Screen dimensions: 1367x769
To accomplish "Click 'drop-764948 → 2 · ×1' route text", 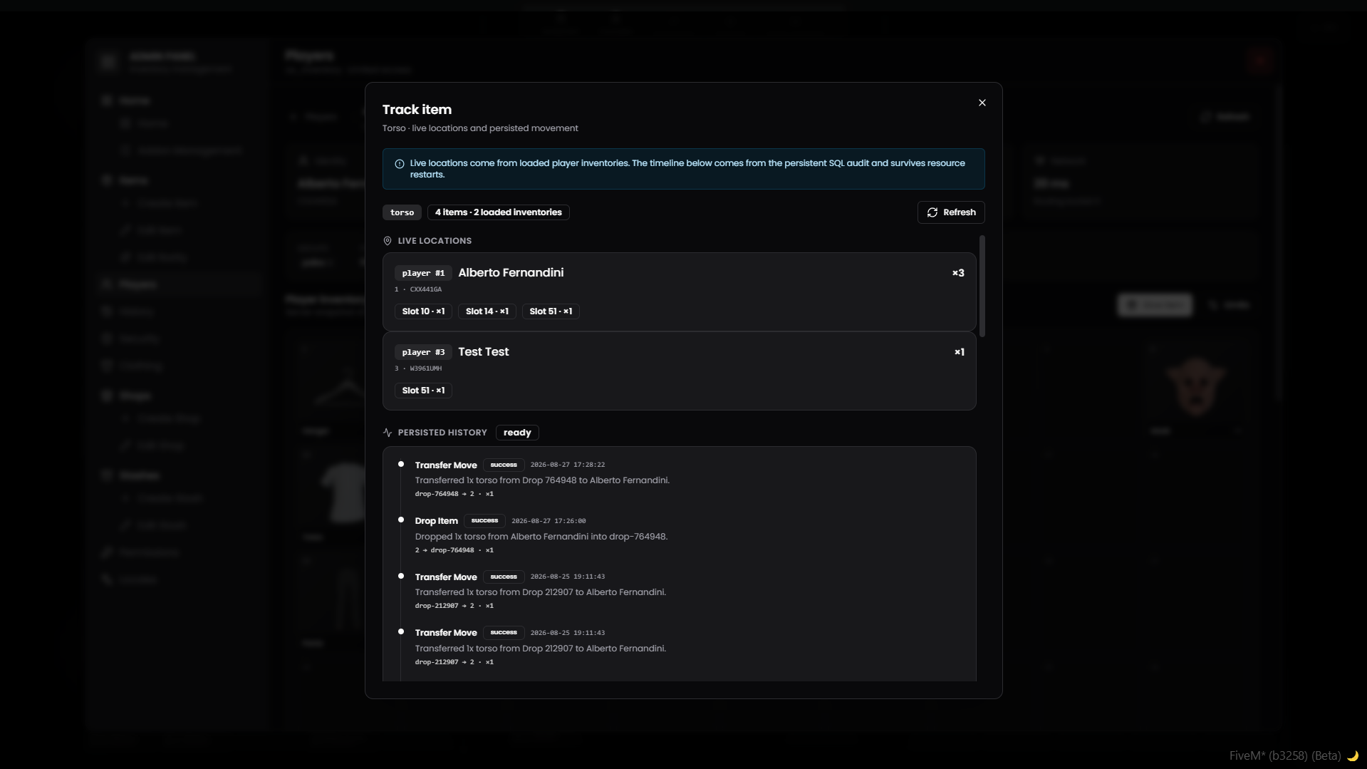I will (454, 494).
